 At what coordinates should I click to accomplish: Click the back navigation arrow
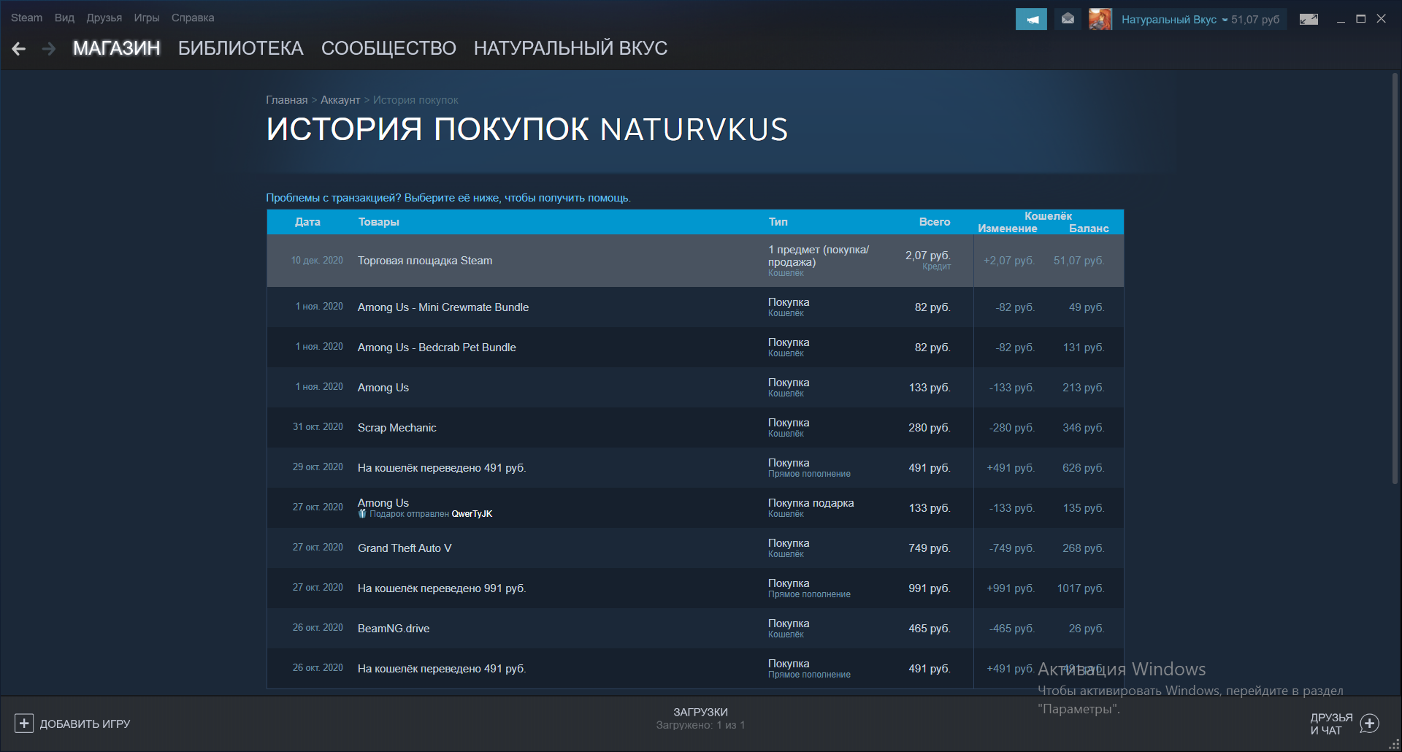19,49
